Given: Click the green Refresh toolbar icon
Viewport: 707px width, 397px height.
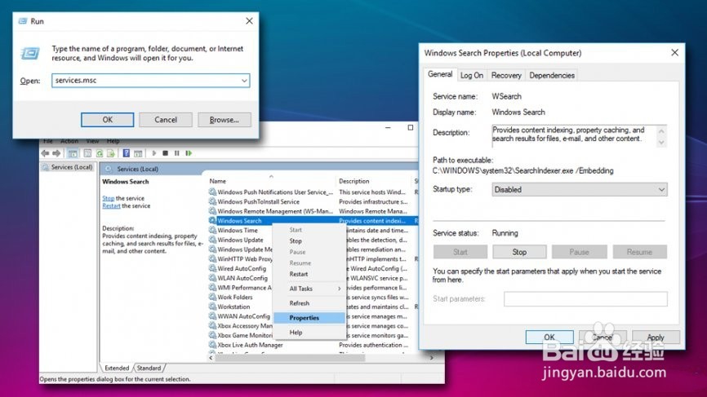Looking at the screenshot, I should click(100, 153).
